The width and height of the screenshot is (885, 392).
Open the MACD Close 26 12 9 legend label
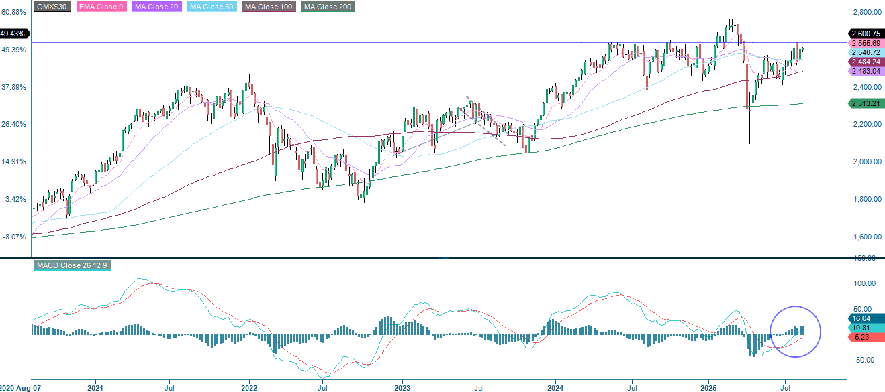tap(73, 265)
